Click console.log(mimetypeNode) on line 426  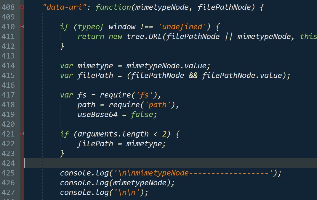coord(117,183)
